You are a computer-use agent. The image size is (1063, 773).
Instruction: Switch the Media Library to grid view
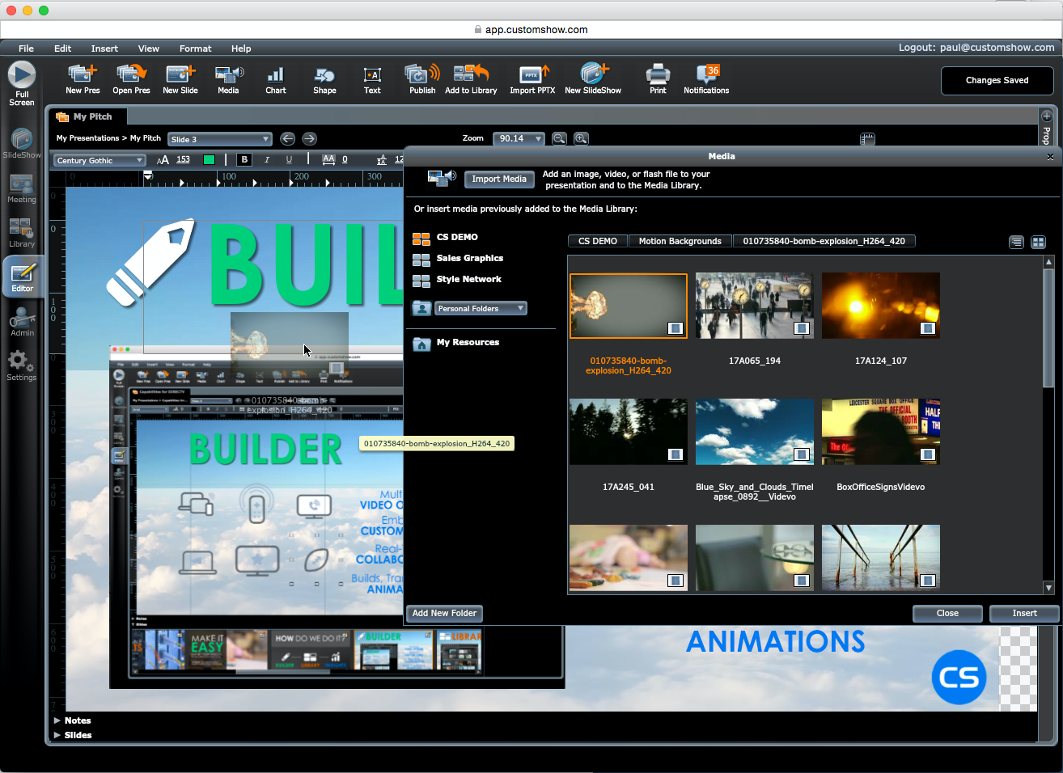point(1038,242)
